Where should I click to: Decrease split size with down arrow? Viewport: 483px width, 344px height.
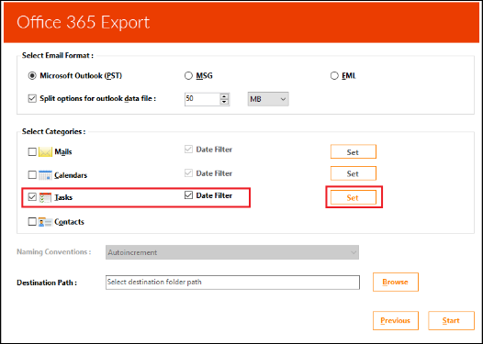(225, 102)
